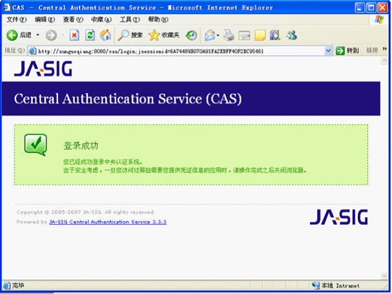Click the top JA-SIG logo
Screen dimensions: 392x294
(x=43, y=68)
